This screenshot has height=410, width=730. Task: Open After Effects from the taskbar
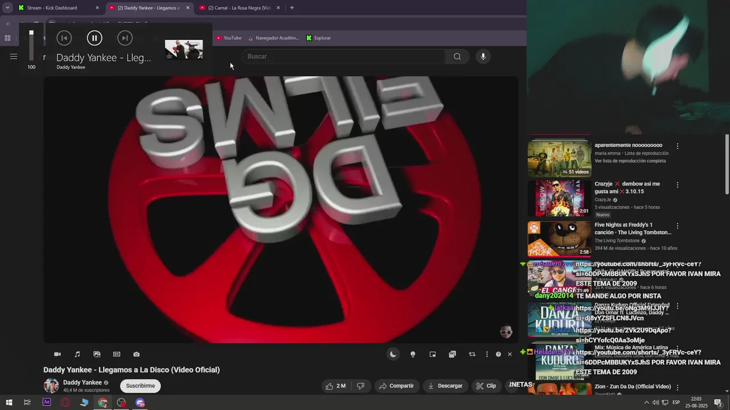click(47, 403)
